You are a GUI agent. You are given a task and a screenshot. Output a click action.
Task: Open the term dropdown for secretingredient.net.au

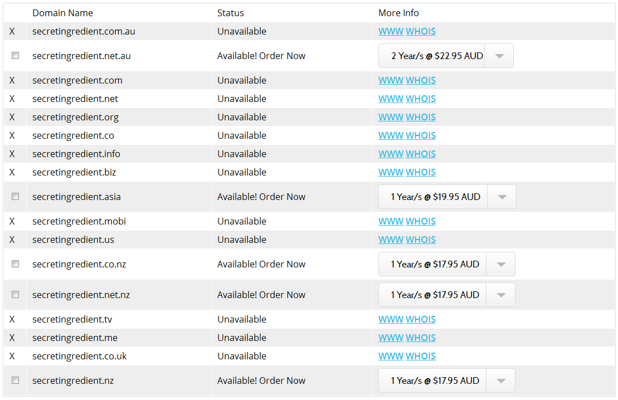[499, 56]
